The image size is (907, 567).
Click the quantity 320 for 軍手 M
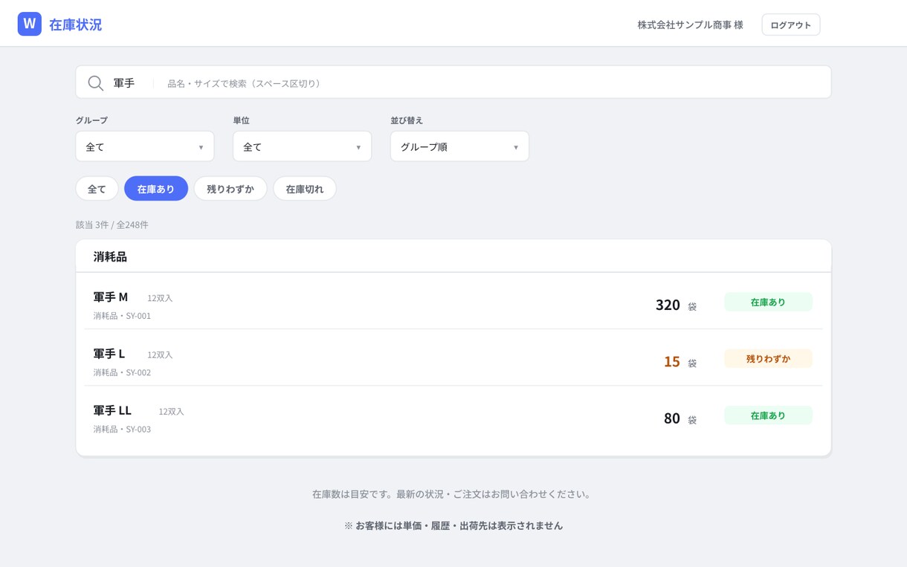668,305
